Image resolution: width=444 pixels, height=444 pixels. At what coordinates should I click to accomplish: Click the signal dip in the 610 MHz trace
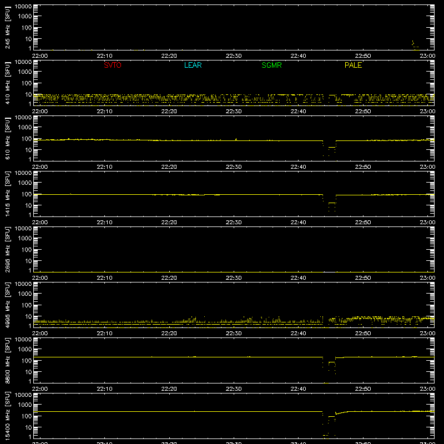click(x=330, y=148)
